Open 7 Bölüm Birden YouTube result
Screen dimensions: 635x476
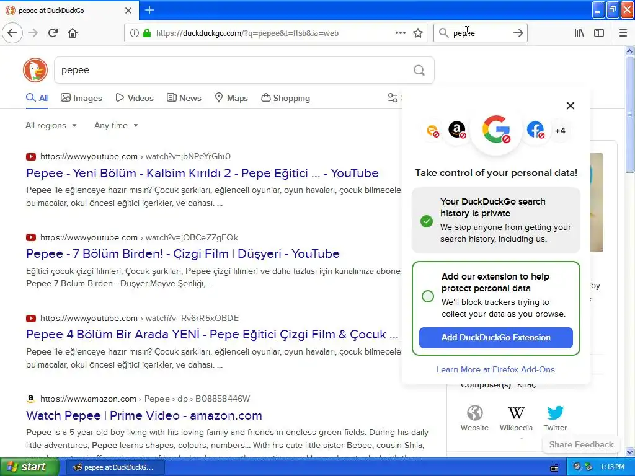click(x=183, y=253)
